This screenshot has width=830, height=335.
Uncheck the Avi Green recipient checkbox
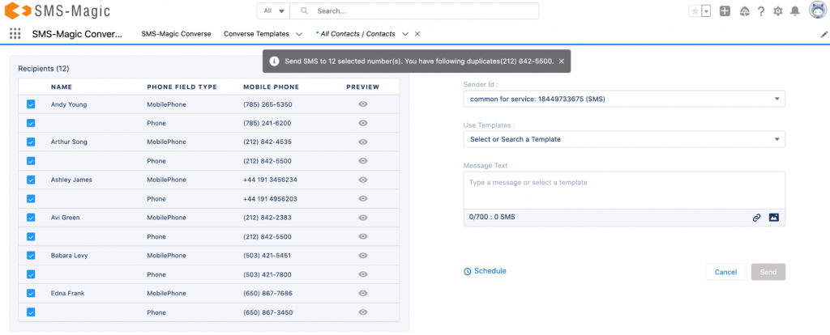31,218
